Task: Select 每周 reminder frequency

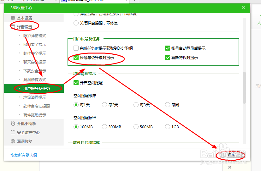Action: coord(168,105)
